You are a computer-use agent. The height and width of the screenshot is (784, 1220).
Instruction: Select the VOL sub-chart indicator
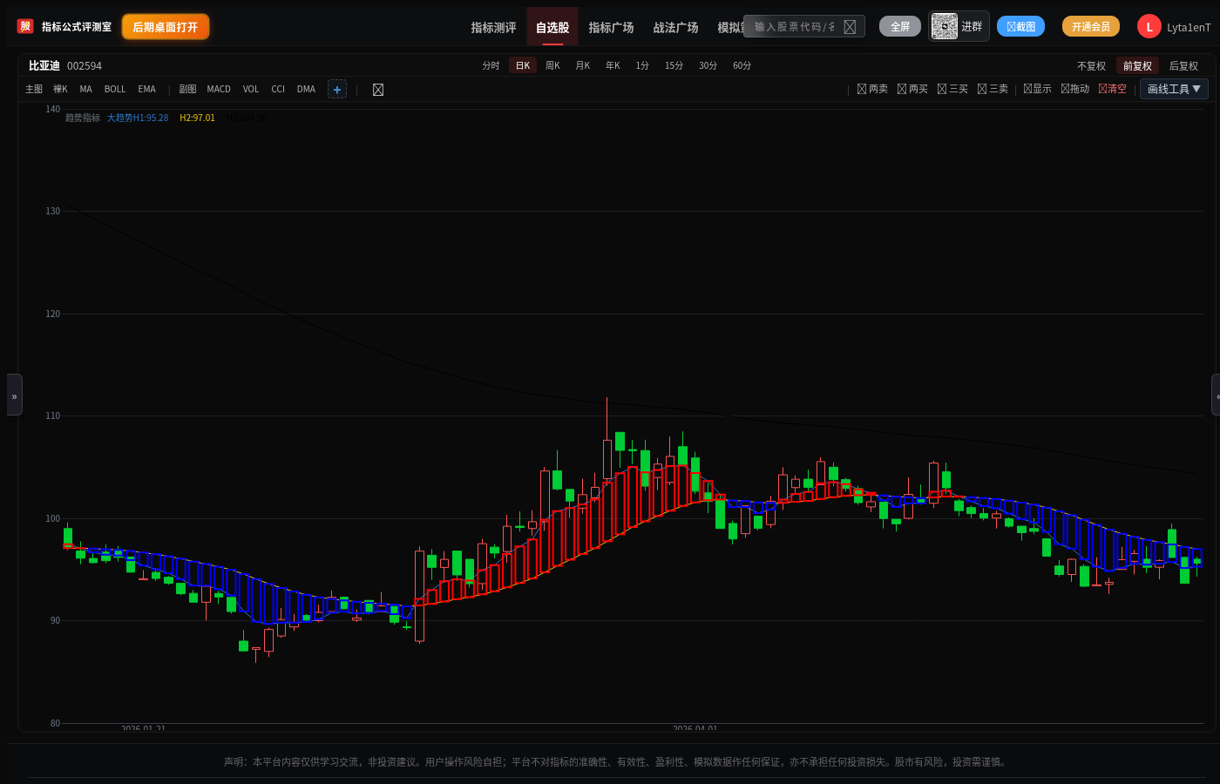251,89
